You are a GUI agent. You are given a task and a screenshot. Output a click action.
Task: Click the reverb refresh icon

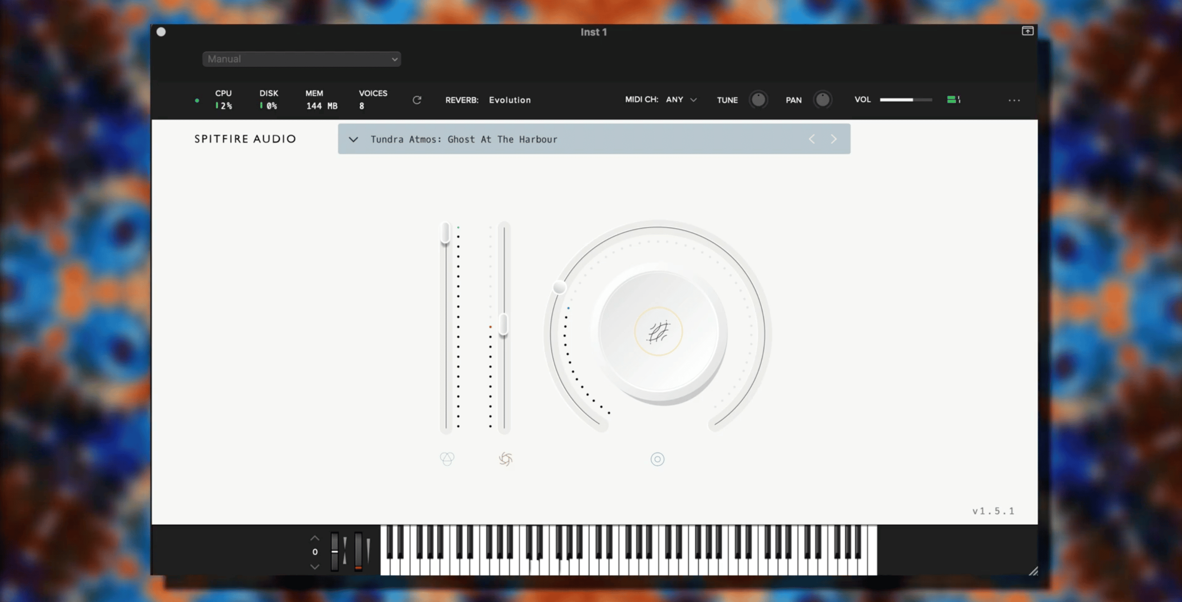click(416, 100)
